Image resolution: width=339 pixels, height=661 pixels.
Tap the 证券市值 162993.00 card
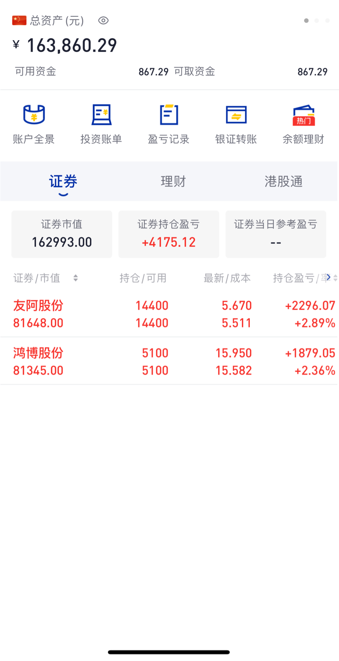point(62,234)
